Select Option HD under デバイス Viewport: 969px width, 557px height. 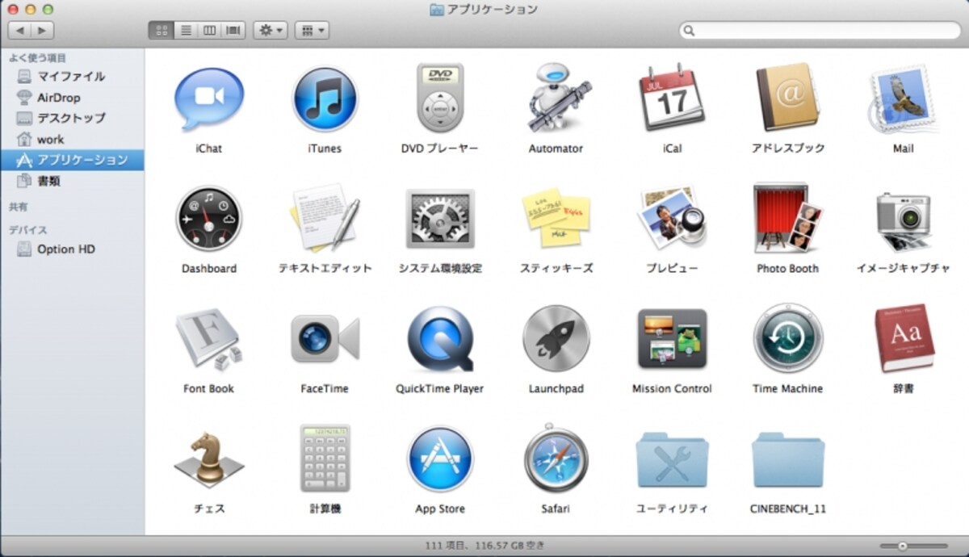click(72, 249)
